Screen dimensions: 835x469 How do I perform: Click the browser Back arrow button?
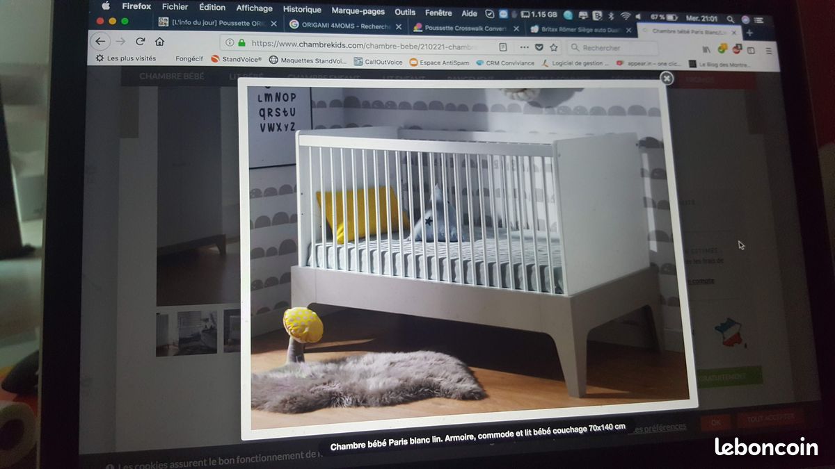[100, 42]
